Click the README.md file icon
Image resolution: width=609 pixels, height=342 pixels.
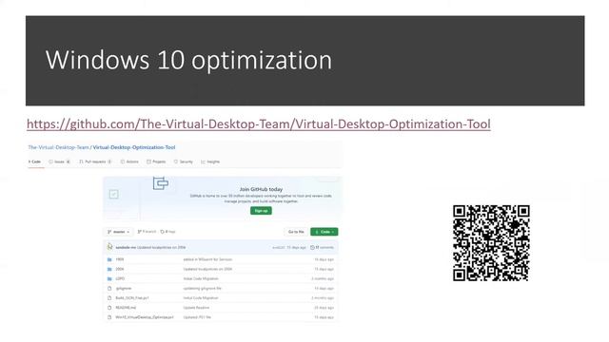(x=109, y=308)
